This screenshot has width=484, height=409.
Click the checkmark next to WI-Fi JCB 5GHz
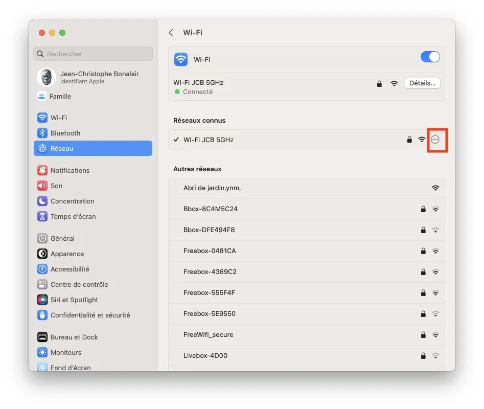coord(176,139)
